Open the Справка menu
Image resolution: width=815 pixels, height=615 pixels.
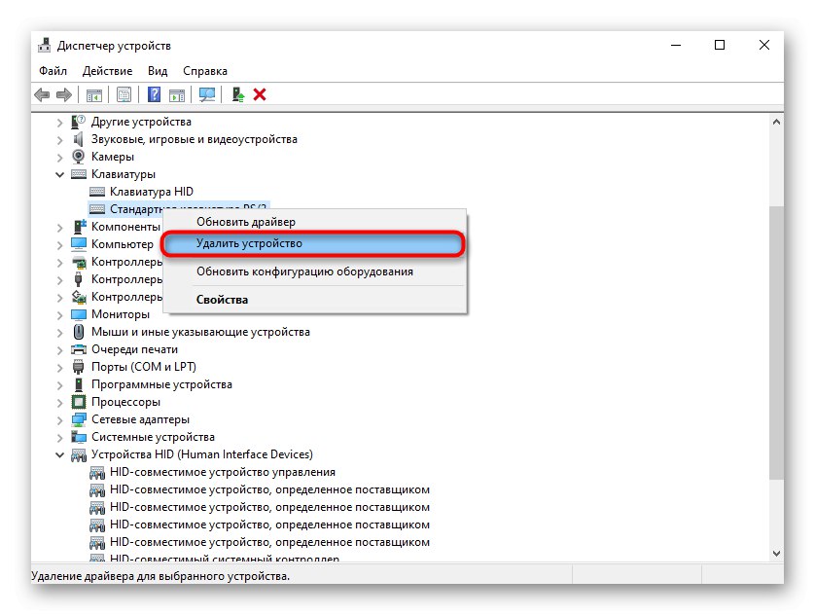point(205,71)
